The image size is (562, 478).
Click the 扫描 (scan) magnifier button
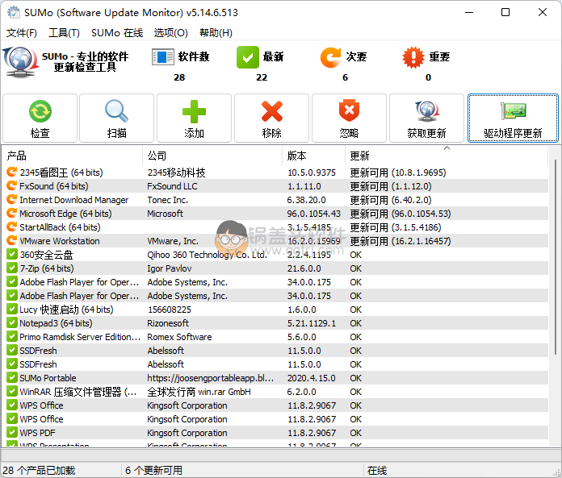click(x=116, y=118)
